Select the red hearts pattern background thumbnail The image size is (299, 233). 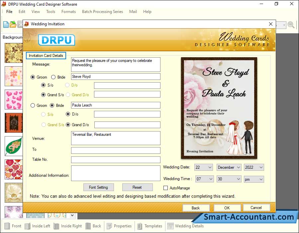[x=14, y=169]
